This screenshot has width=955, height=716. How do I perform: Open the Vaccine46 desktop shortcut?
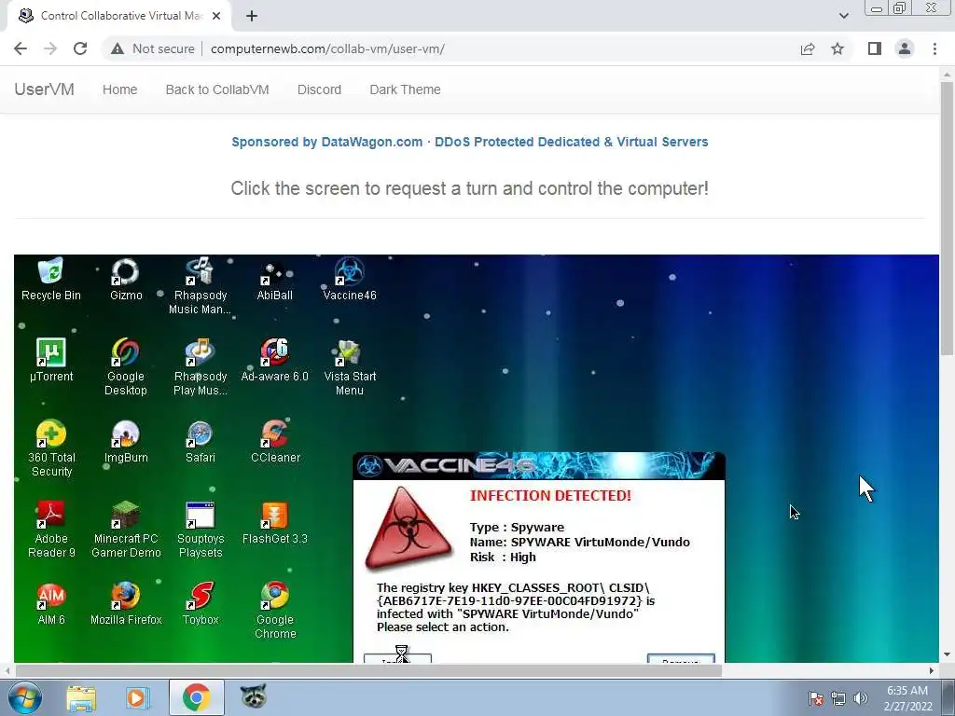(350, 280)
